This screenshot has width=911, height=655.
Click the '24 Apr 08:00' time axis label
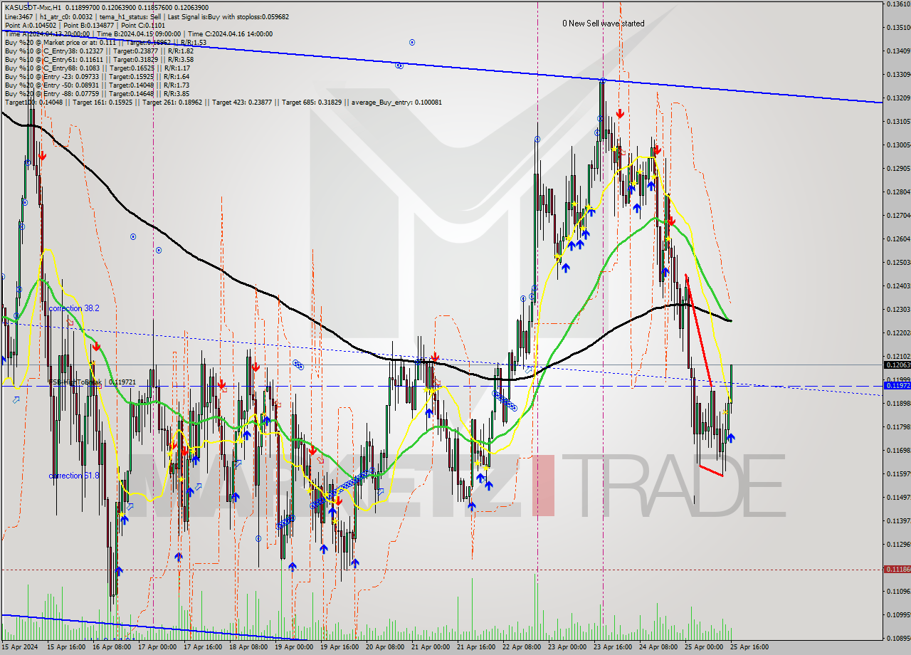tap(657, 647)
